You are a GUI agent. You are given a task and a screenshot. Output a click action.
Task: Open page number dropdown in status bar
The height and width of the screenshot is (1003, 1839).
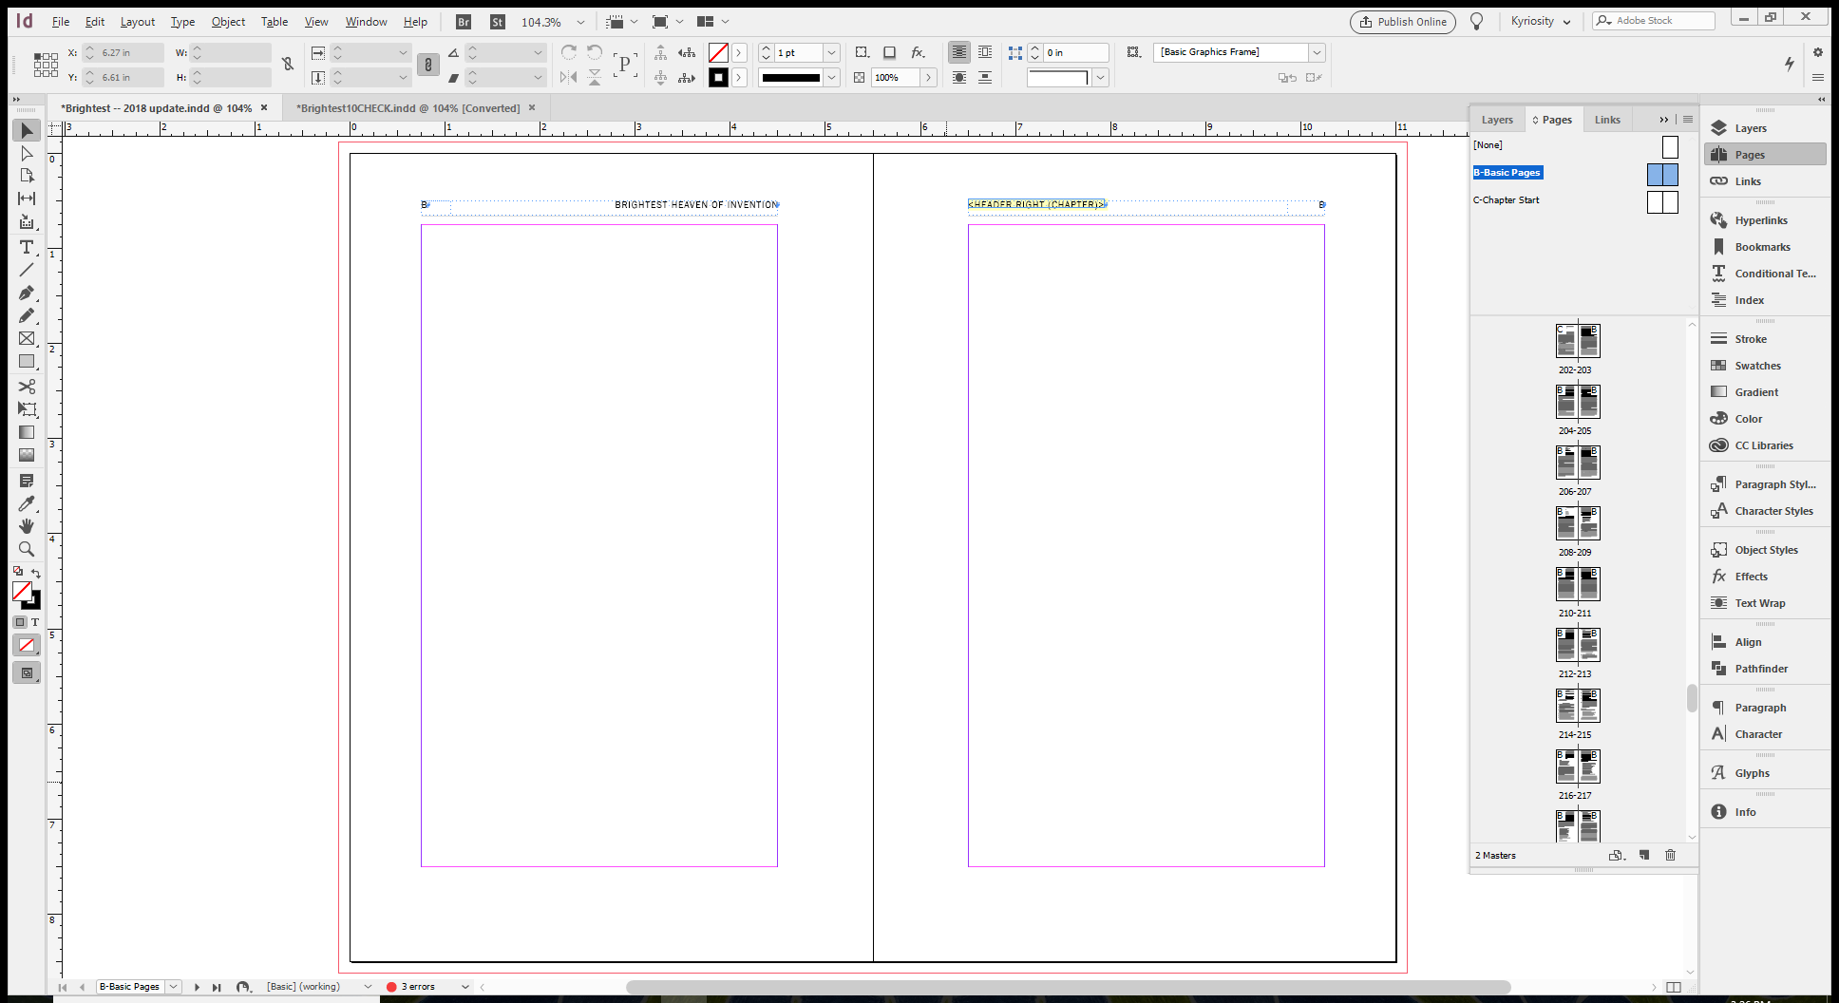(174, 987)
